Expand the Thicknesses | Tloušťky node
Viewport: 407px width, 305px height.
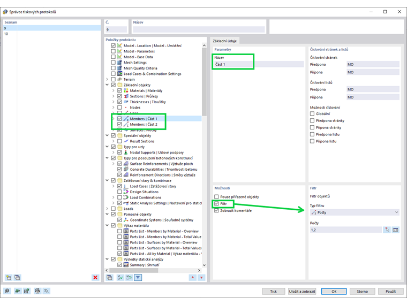[x=113, y=102]
